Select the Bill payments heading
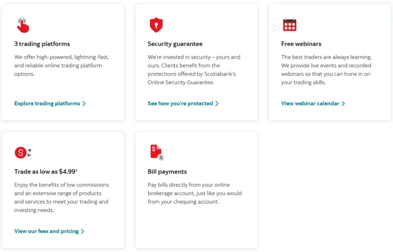The width and height of the screenshot is (393, 252). pos(167,172)
